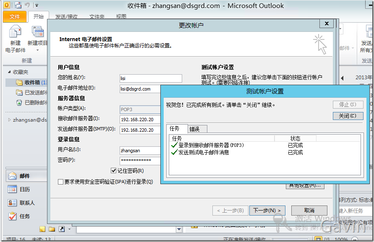Click the view mode icon in status bar
The image size is (374, 242).
318,239
